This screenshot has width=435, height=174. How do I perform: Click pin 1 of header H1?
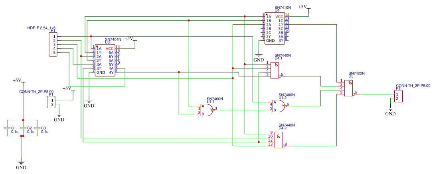[x=55, y=37]
